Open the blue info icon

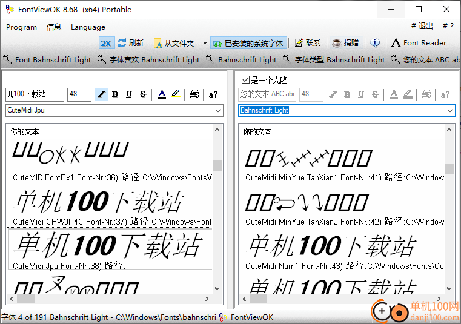[375, 43]
